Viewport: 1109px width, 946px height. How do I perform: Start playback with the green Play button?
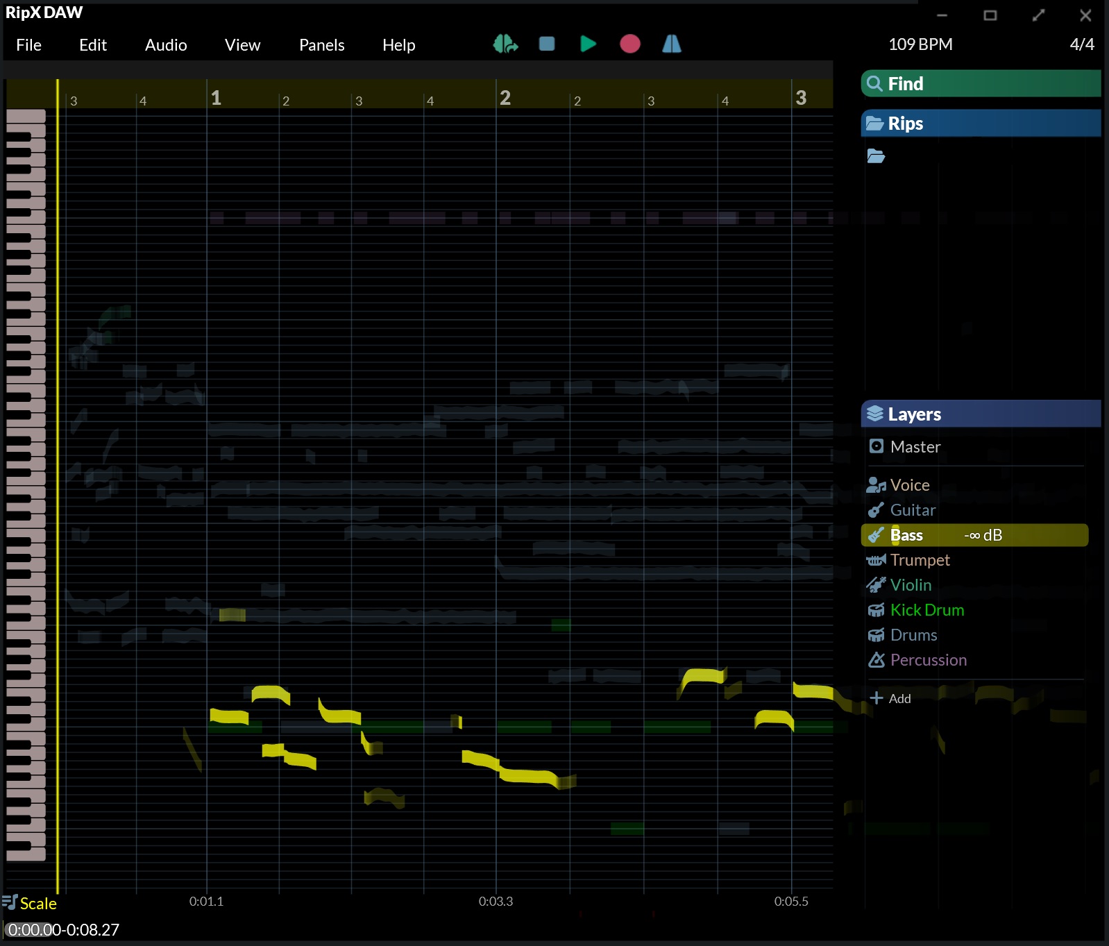(x=588, y=44)
